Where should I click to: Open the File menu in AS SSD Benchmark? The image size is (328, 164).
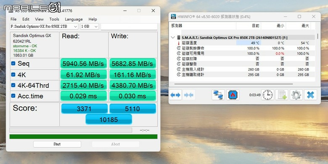(x=13, y=19)
